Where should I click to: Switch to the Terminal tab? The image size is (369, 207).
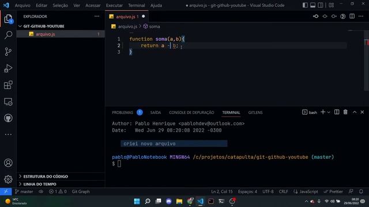(x=231, y=113)
